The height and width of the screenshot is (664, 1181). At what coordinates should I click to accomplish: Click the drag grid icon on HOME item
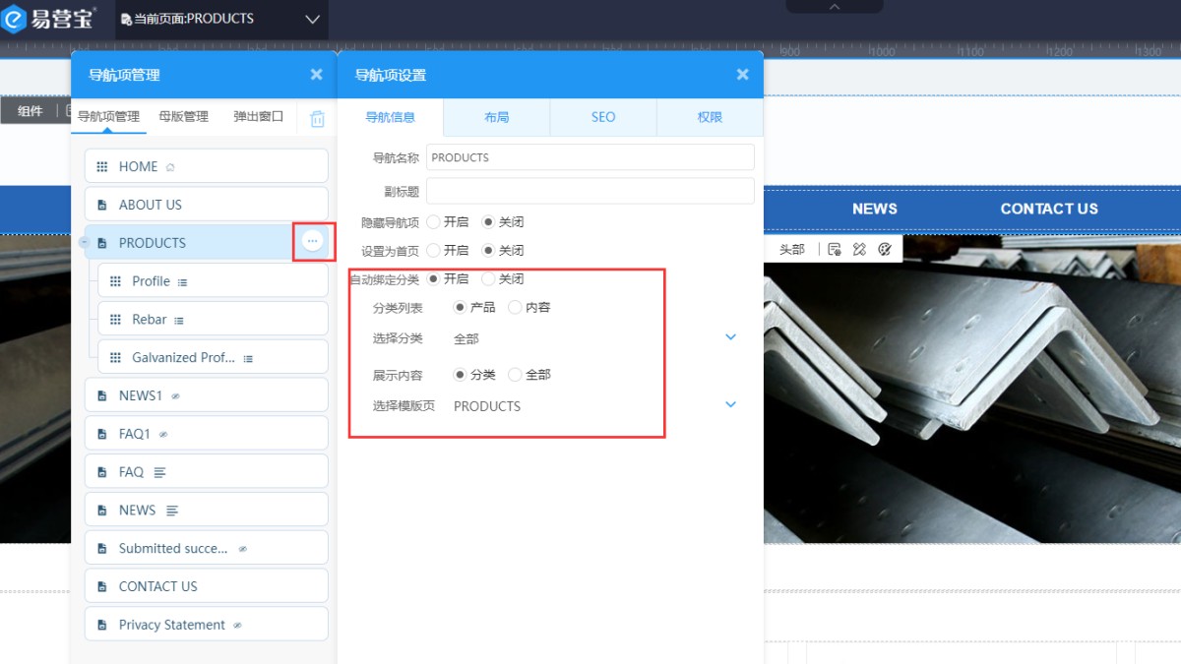click(102, 166)
